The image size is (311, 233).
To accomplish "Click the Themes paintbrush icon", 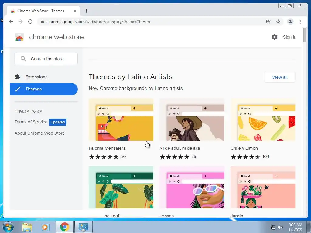I will pyautogui.click(x=18, y=89).
